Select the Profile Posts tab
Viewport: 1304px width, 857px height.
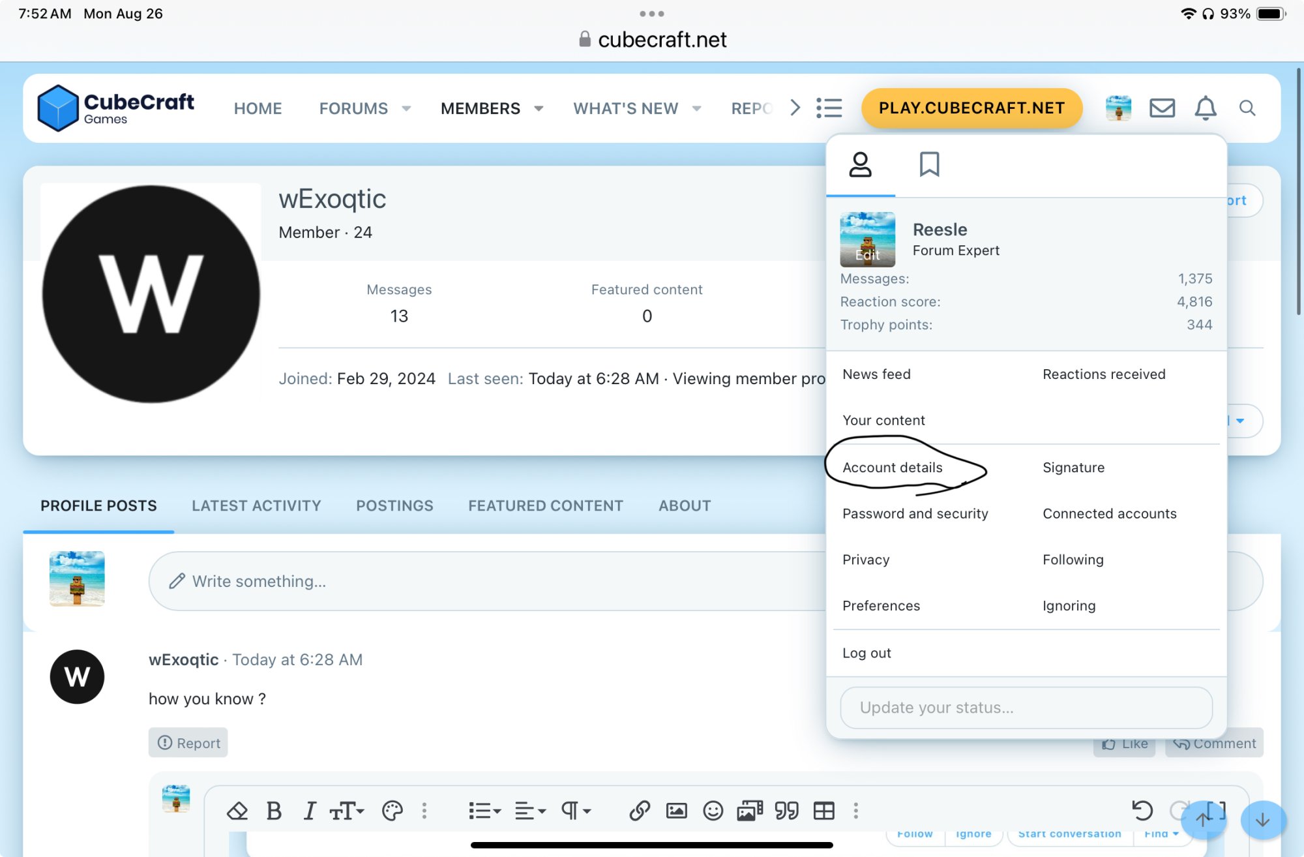click(x=98, y=505)
